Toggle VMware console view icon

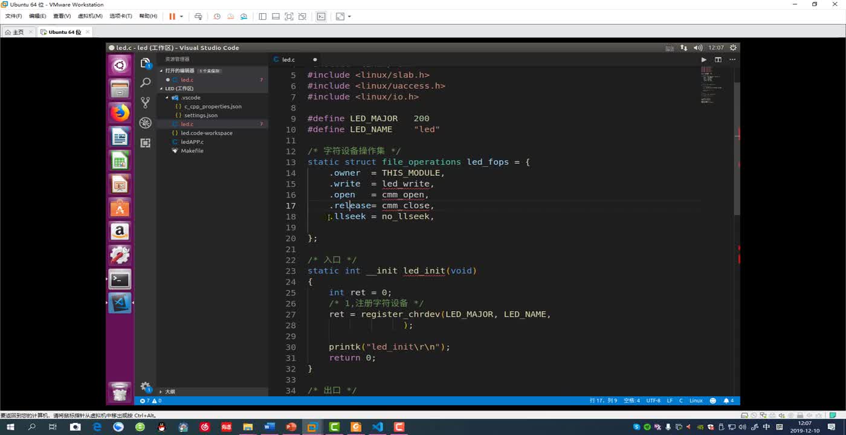coord(321,16)
